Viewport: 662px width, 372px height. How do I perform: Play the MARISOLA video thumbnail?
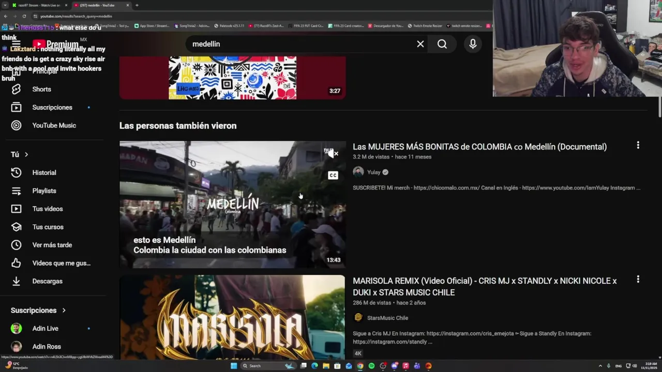click(x=232, y=317)
